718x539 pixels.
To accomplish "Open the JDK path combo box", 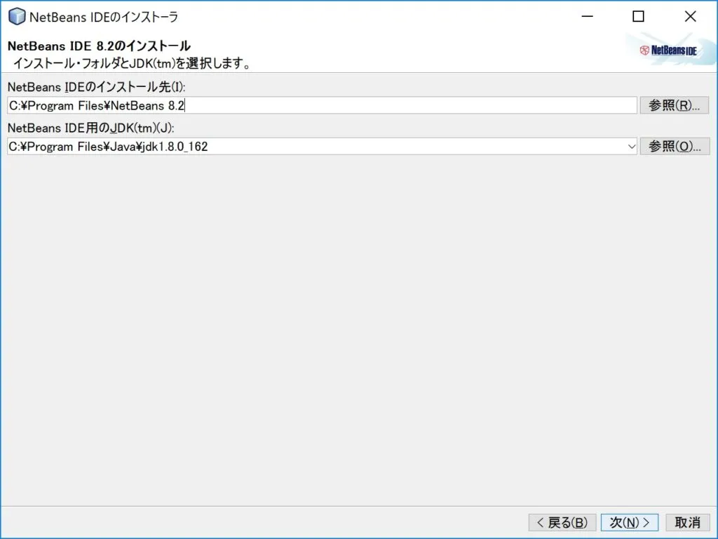I will (x=322, y=146).
